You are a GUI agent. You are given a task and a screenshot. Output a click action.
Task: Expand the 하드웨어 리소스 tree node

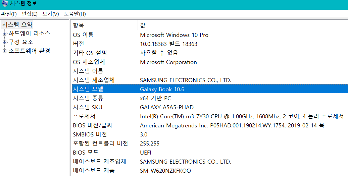pyautogui.click(x=4, y=34)
